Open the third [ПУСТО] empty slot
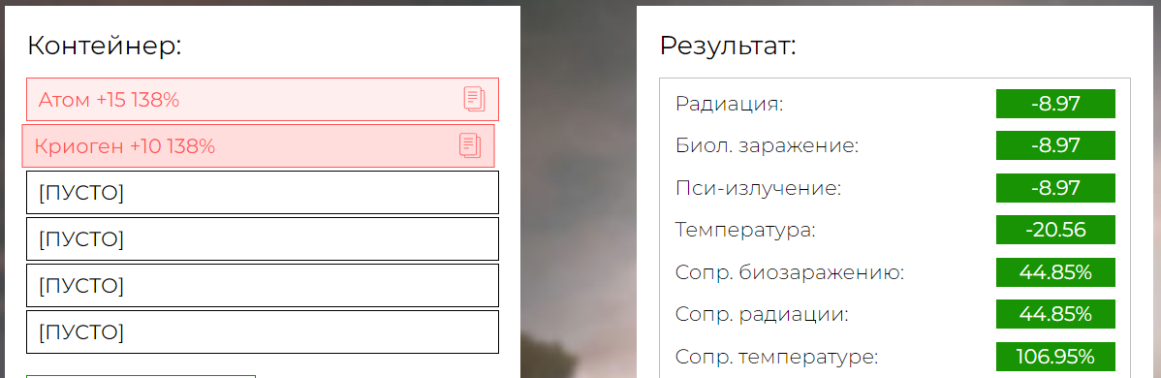This screenshot has width=1161, height=378. [262, 285]
